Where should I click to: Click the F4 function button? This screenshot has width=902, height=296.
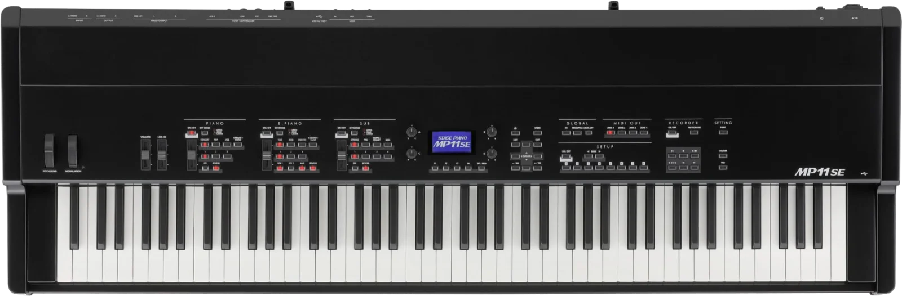pos(468,168)
